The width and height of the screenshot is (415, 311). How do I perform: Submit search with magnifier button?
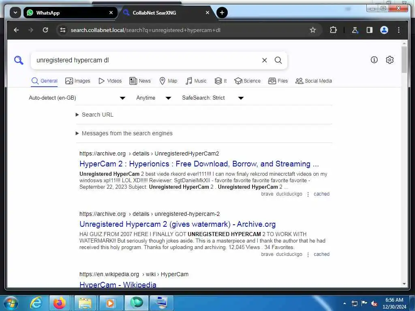pyautogui.click(x=278, y=60)
